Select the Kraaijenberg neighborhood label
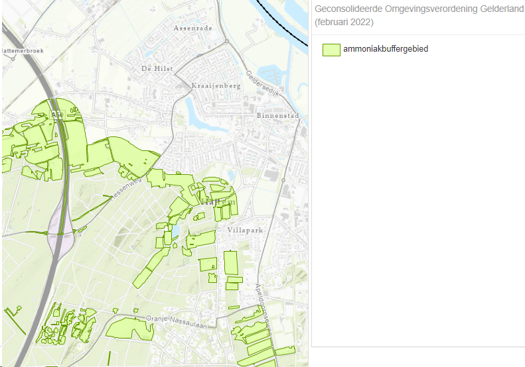 214,86
